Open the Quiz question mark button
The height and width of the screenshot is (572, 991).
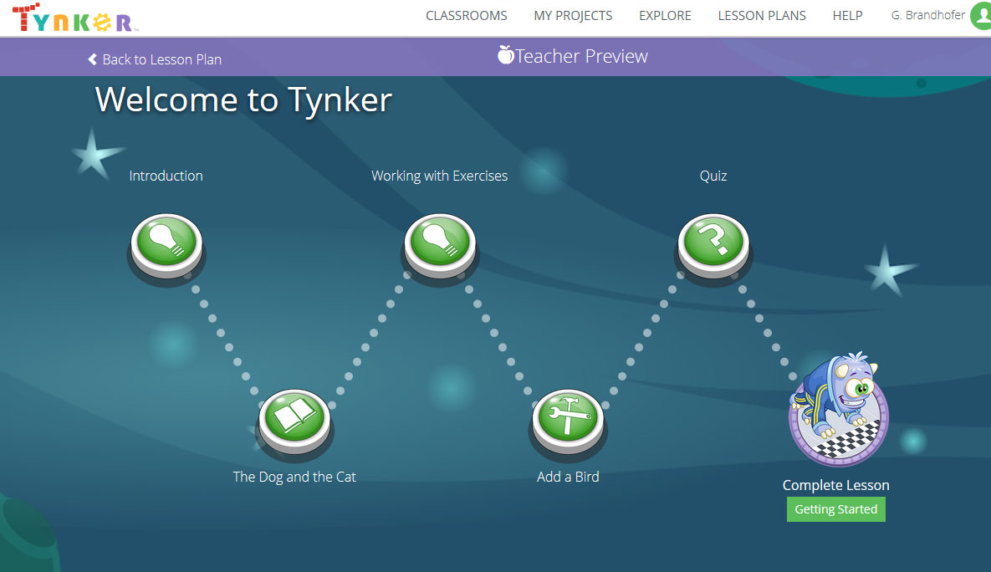click(713, 245)
